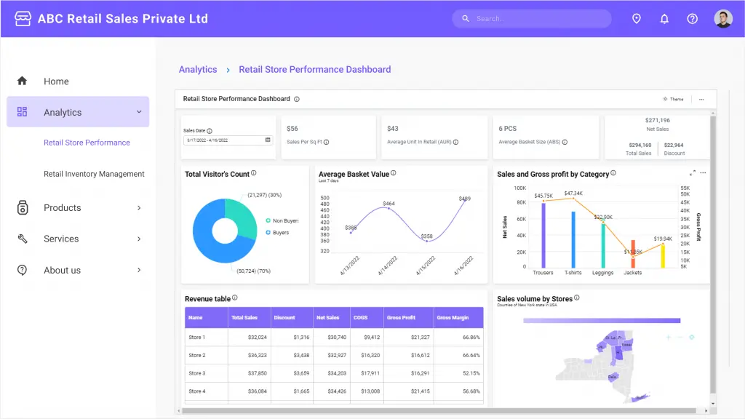Click the Analytics breadcrumb link
745x419 pixels.
click(x=198, y=69)
